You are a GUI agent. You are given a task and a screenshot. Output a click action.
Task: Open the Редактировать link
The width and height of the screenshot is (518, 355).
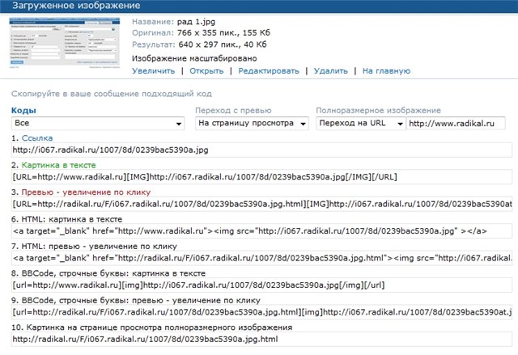(269, 71)
